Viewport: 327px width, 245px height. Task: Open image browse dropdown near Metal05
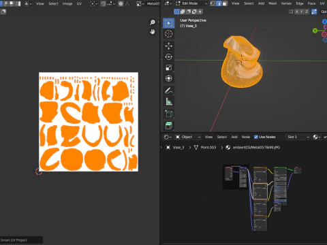[x=140, y=3]
